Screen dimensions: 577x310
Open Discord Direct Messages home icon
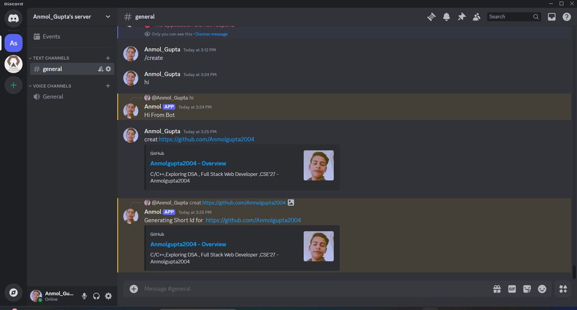click(13, 18)
